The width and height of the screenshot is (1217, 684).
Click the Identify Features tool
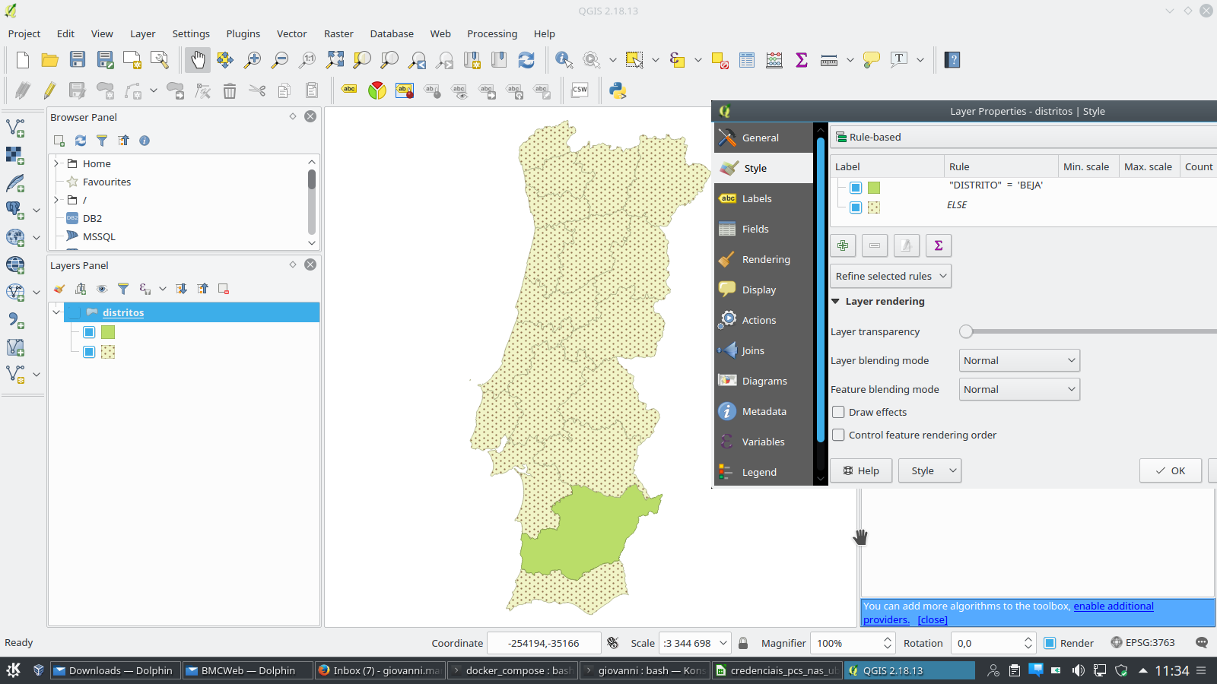(x=564, y=60)
